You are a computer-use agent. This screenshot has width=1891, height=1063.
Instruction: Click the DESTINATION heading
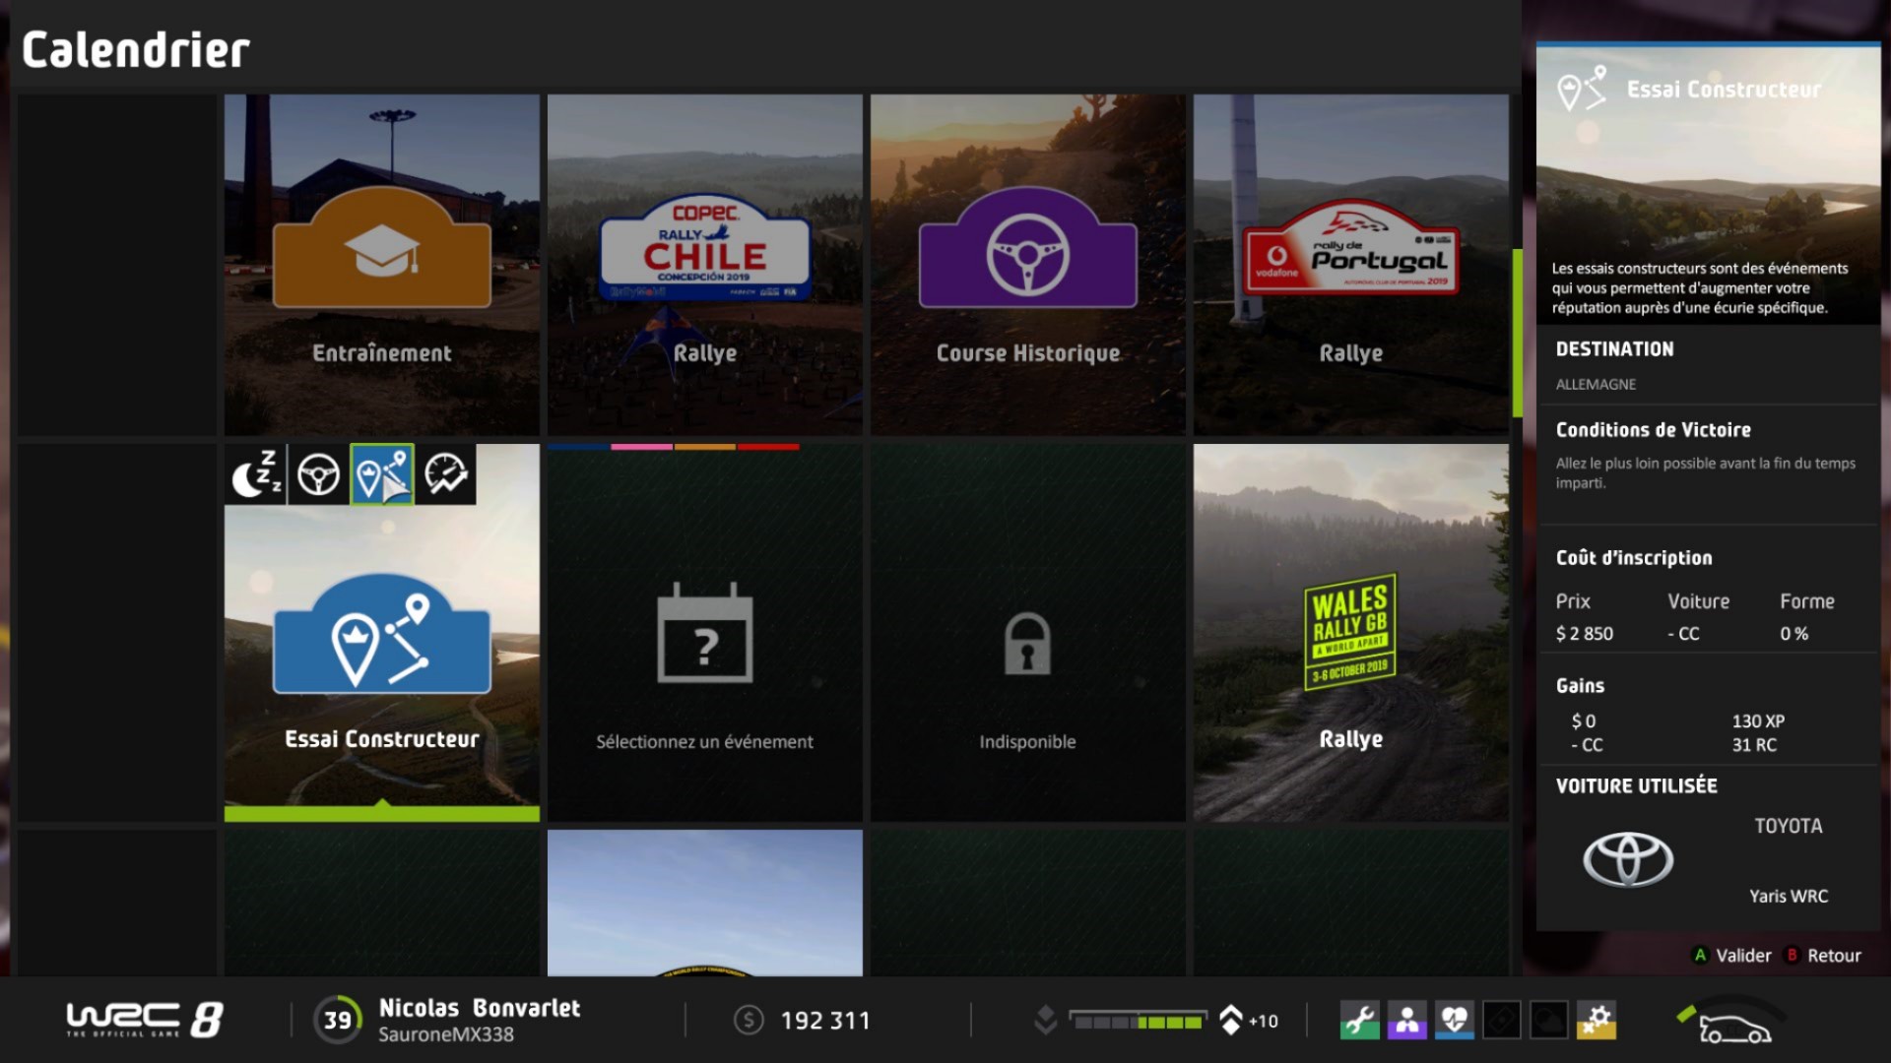pyautogui.click(x=1614, y=349)
